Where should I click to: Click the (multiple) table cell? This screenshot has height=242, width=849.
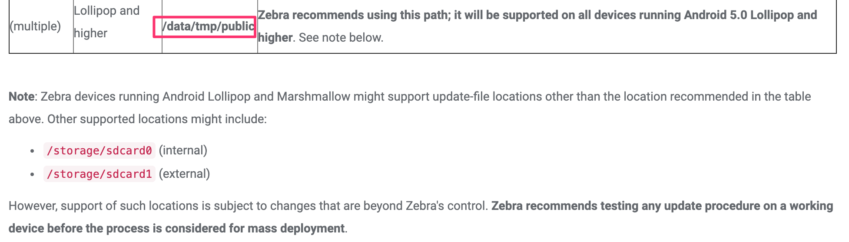tap(35, 26)
